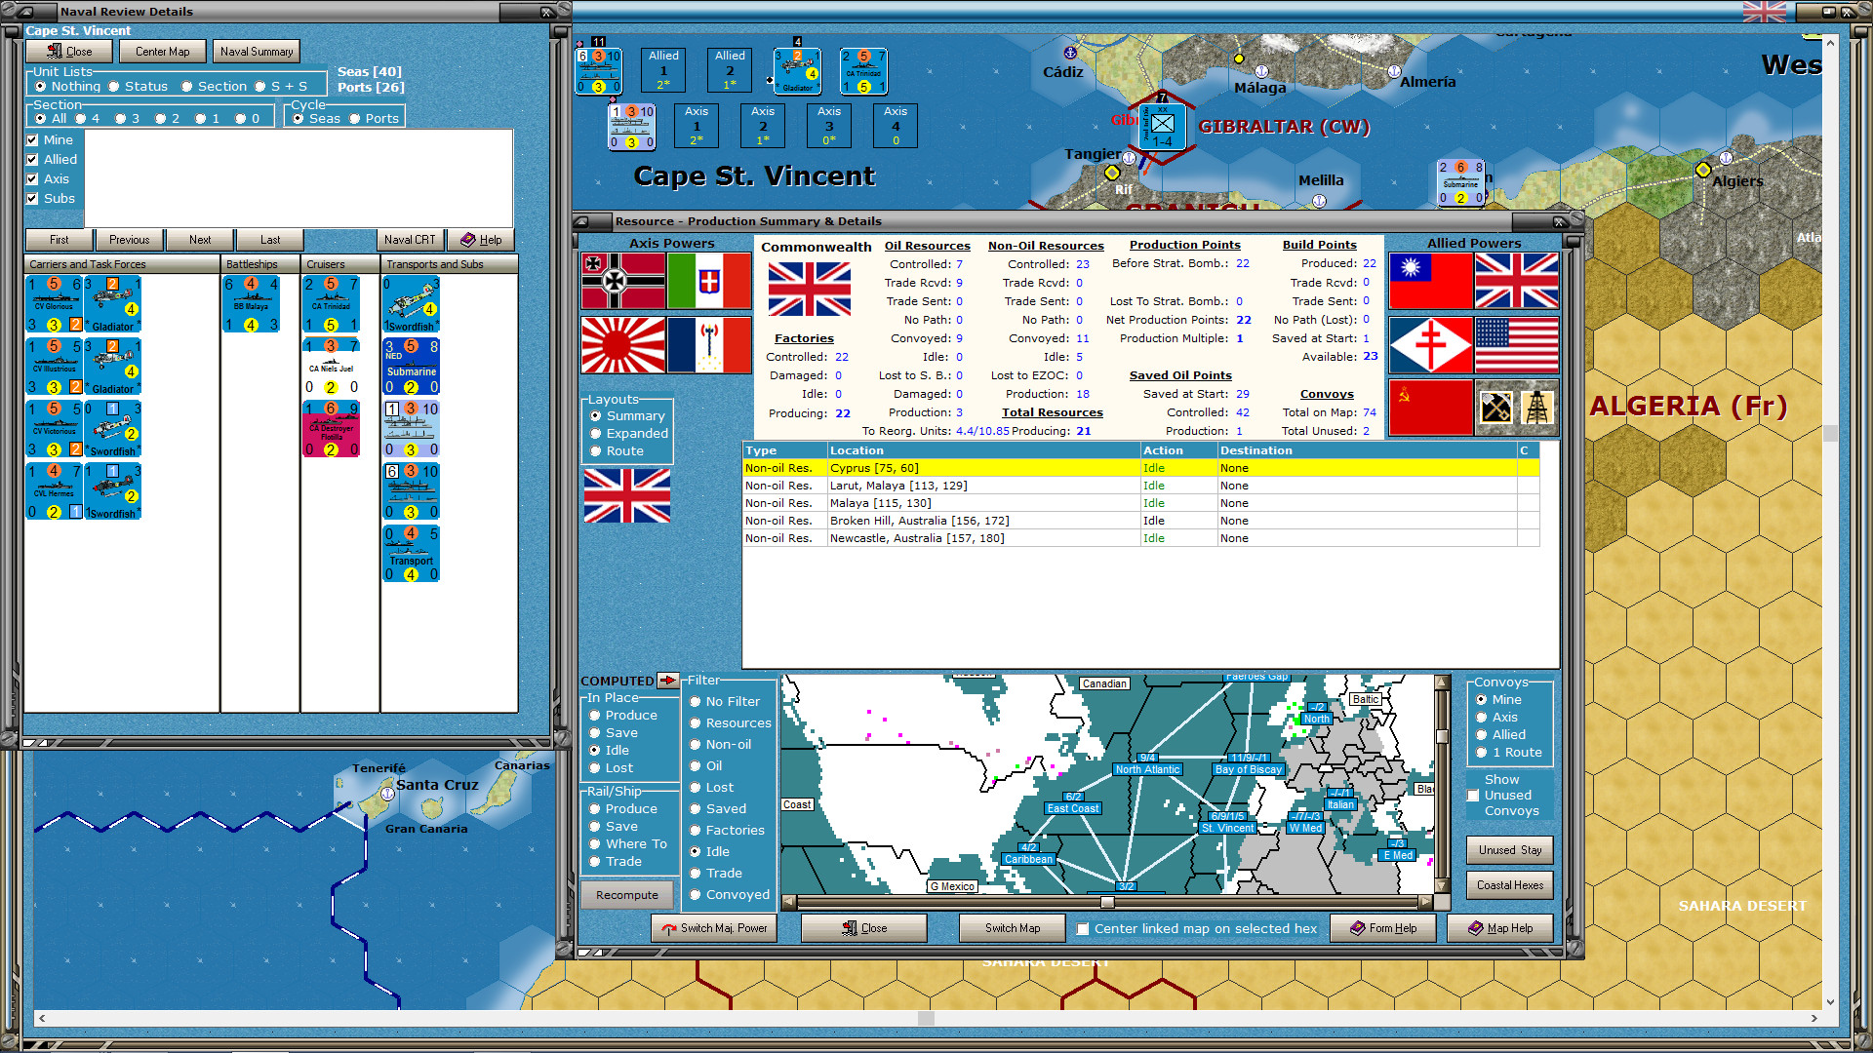Select the Free France flag icon
1873x1053 pixels.
point(1430,345)
